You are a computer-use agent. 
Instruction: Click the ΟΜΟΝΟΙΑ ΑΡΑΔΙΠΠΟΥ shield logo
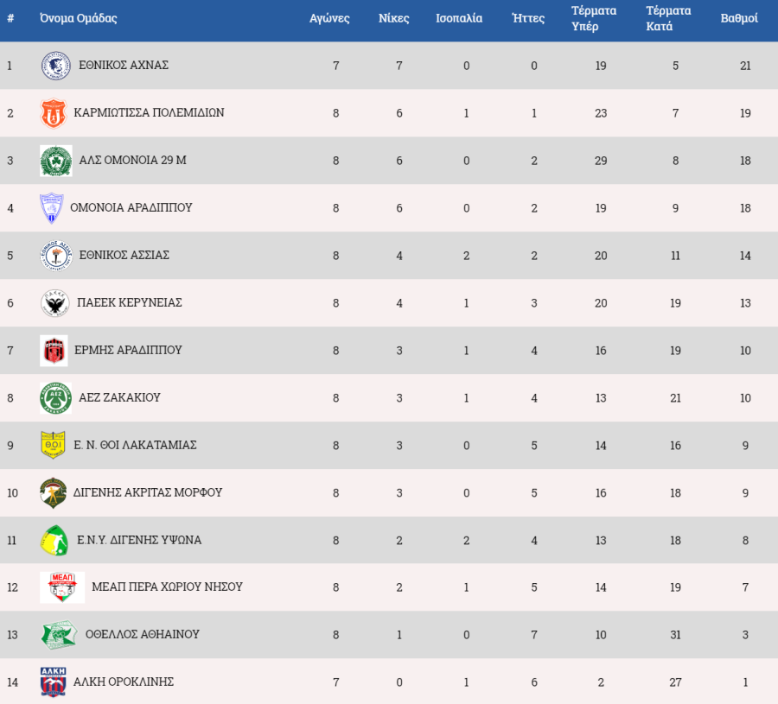[x=52, y=208]
